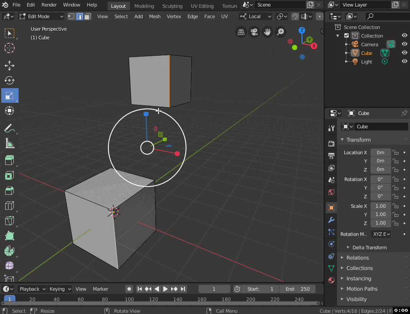
Task: Open the Mesh menu
Action: pos(155,16)
